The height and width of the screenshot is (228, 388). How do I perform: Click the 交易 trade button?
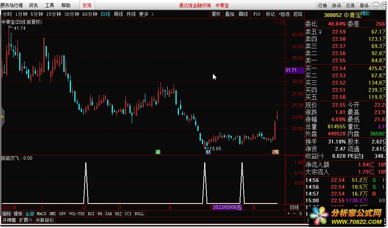pos(350,5)
